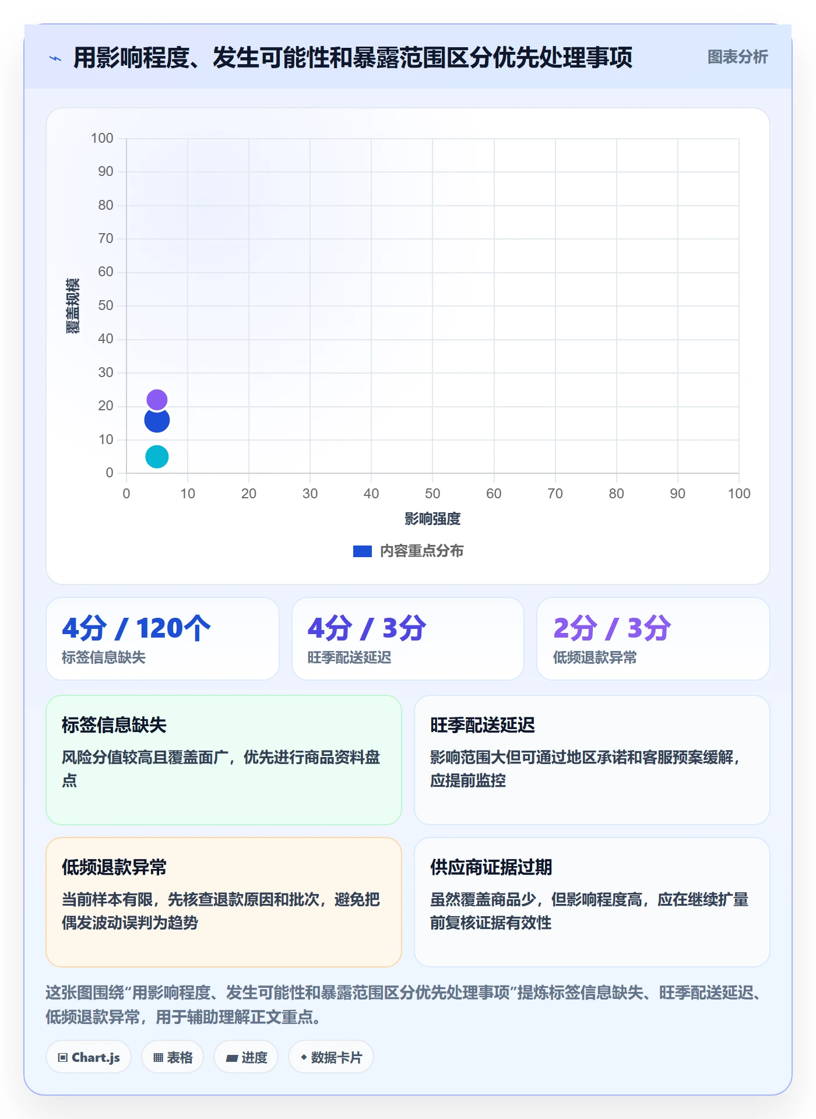Click the grid icon in the 表格 chip
Screen dimensions: 816x1119
pyautogui.click(x=159, y=1058)
